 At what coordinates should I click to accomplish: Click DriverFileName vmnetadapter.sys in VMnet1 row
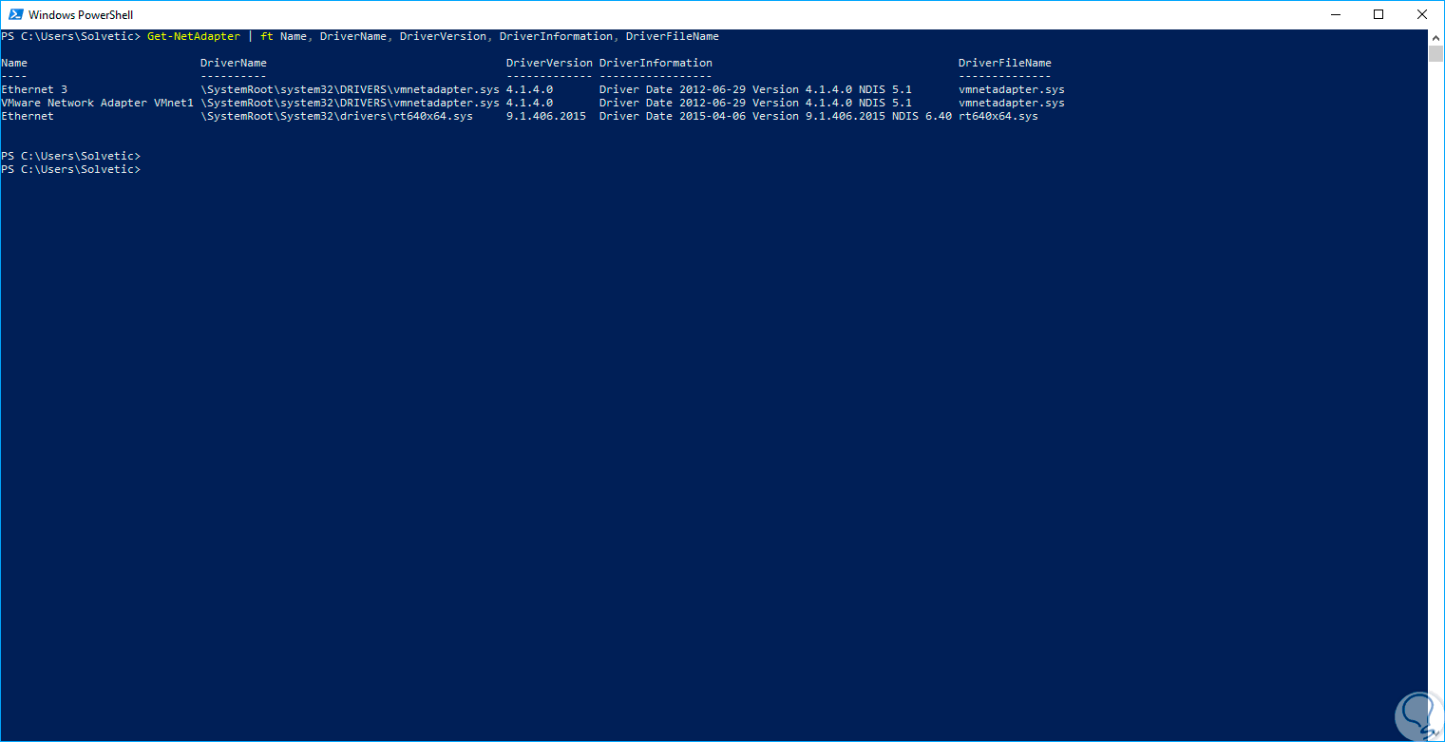click(1012, 103)
